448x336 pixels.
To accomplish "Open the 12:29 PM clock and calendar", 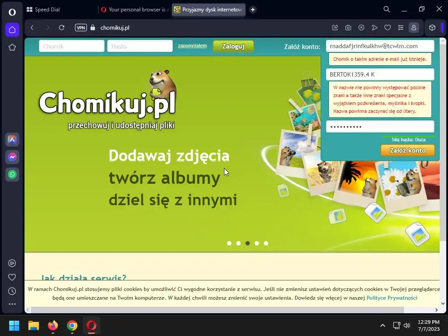I will tap(429, 325).
